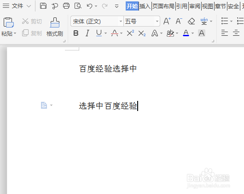
Task: Toggle strikethrough formatting
Action: coord(115,33)
